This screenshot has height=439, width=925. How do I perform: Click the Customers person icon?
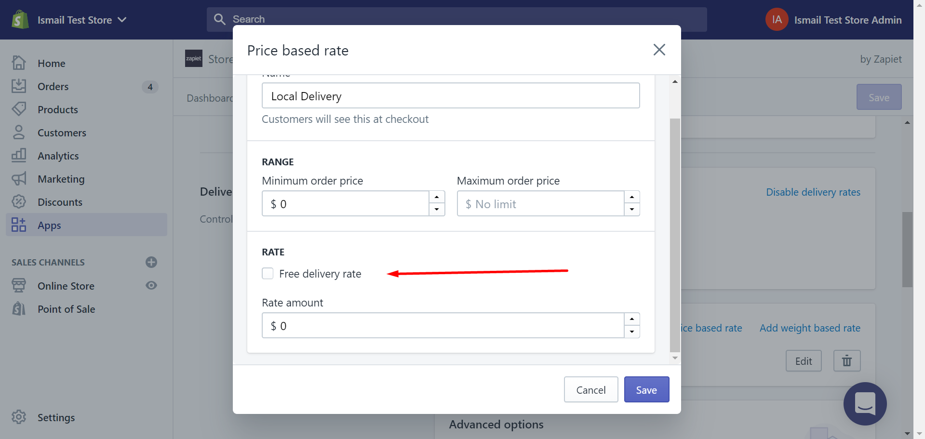coord(19,133)
